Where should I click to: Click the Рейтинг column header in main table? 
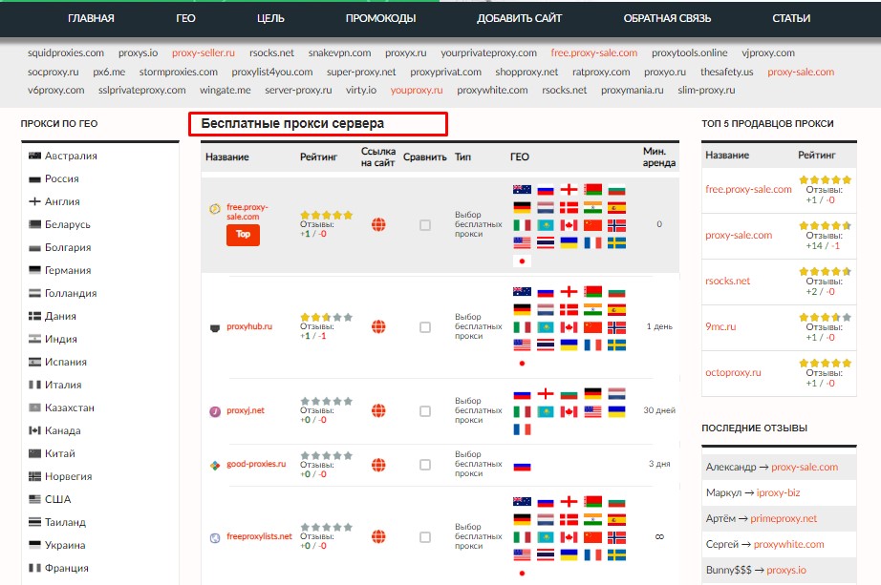[318, 157]
